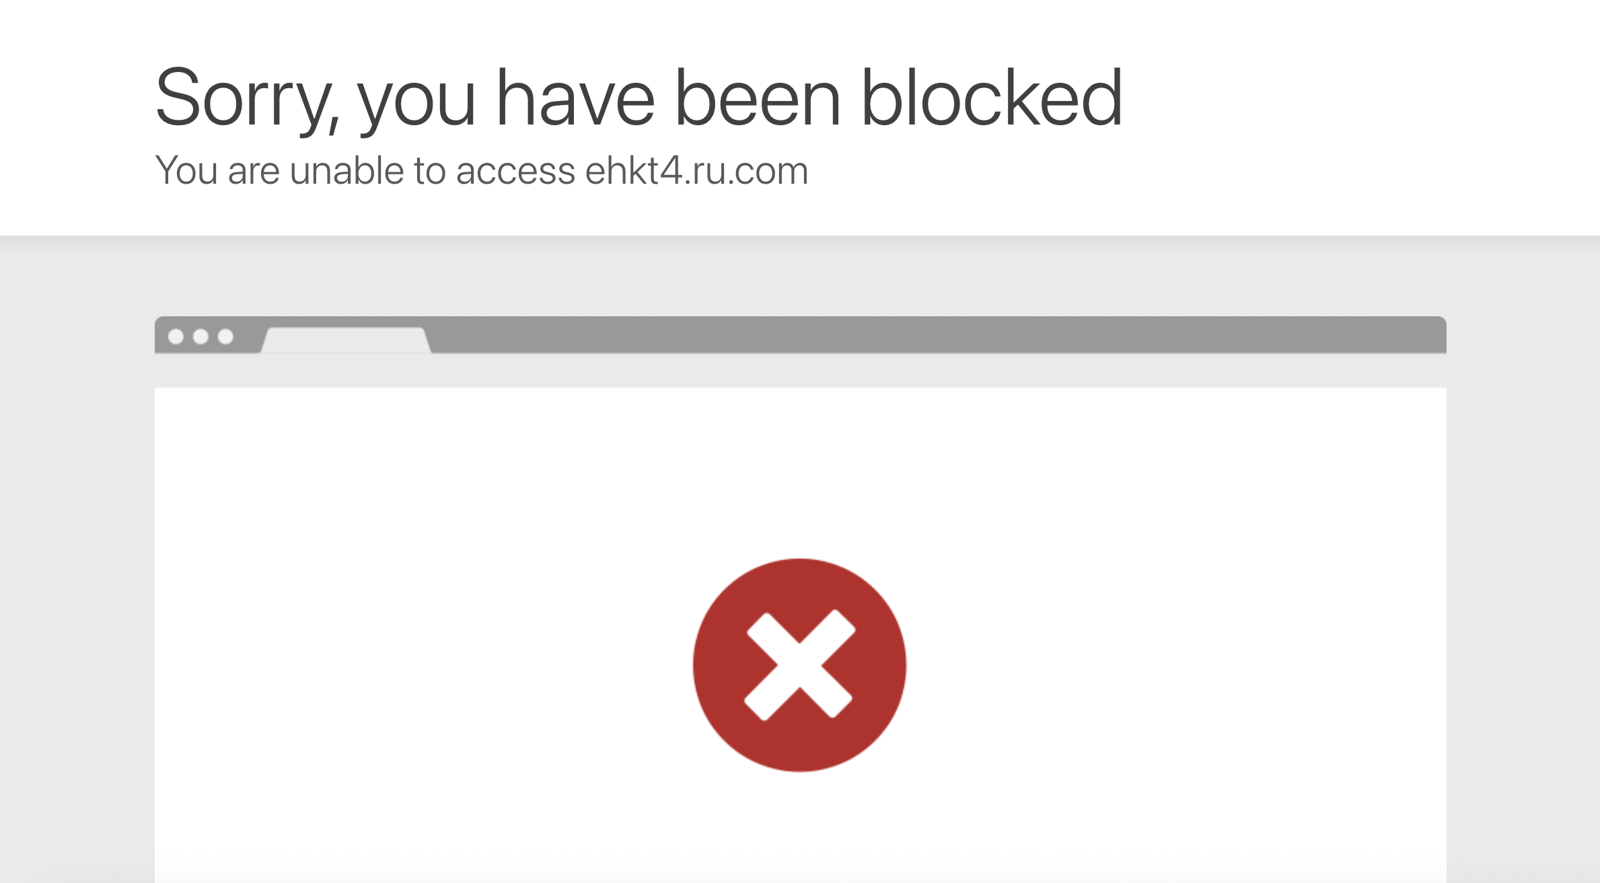This screenshot has width=1600, height=883.
Task: Click "You are" at the start of the subheading
Action: (x=217, y=170)
